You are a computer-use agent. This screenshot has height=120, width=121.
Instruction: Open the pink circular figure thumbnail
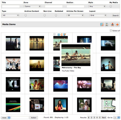pos(84,84)
